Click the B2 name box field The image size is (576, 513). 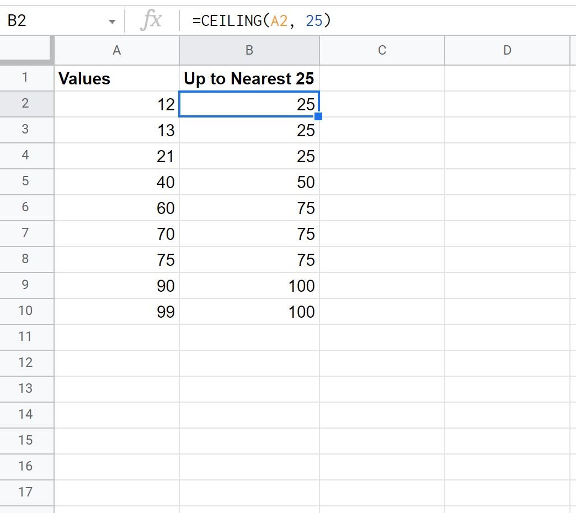tap(55, 21)
